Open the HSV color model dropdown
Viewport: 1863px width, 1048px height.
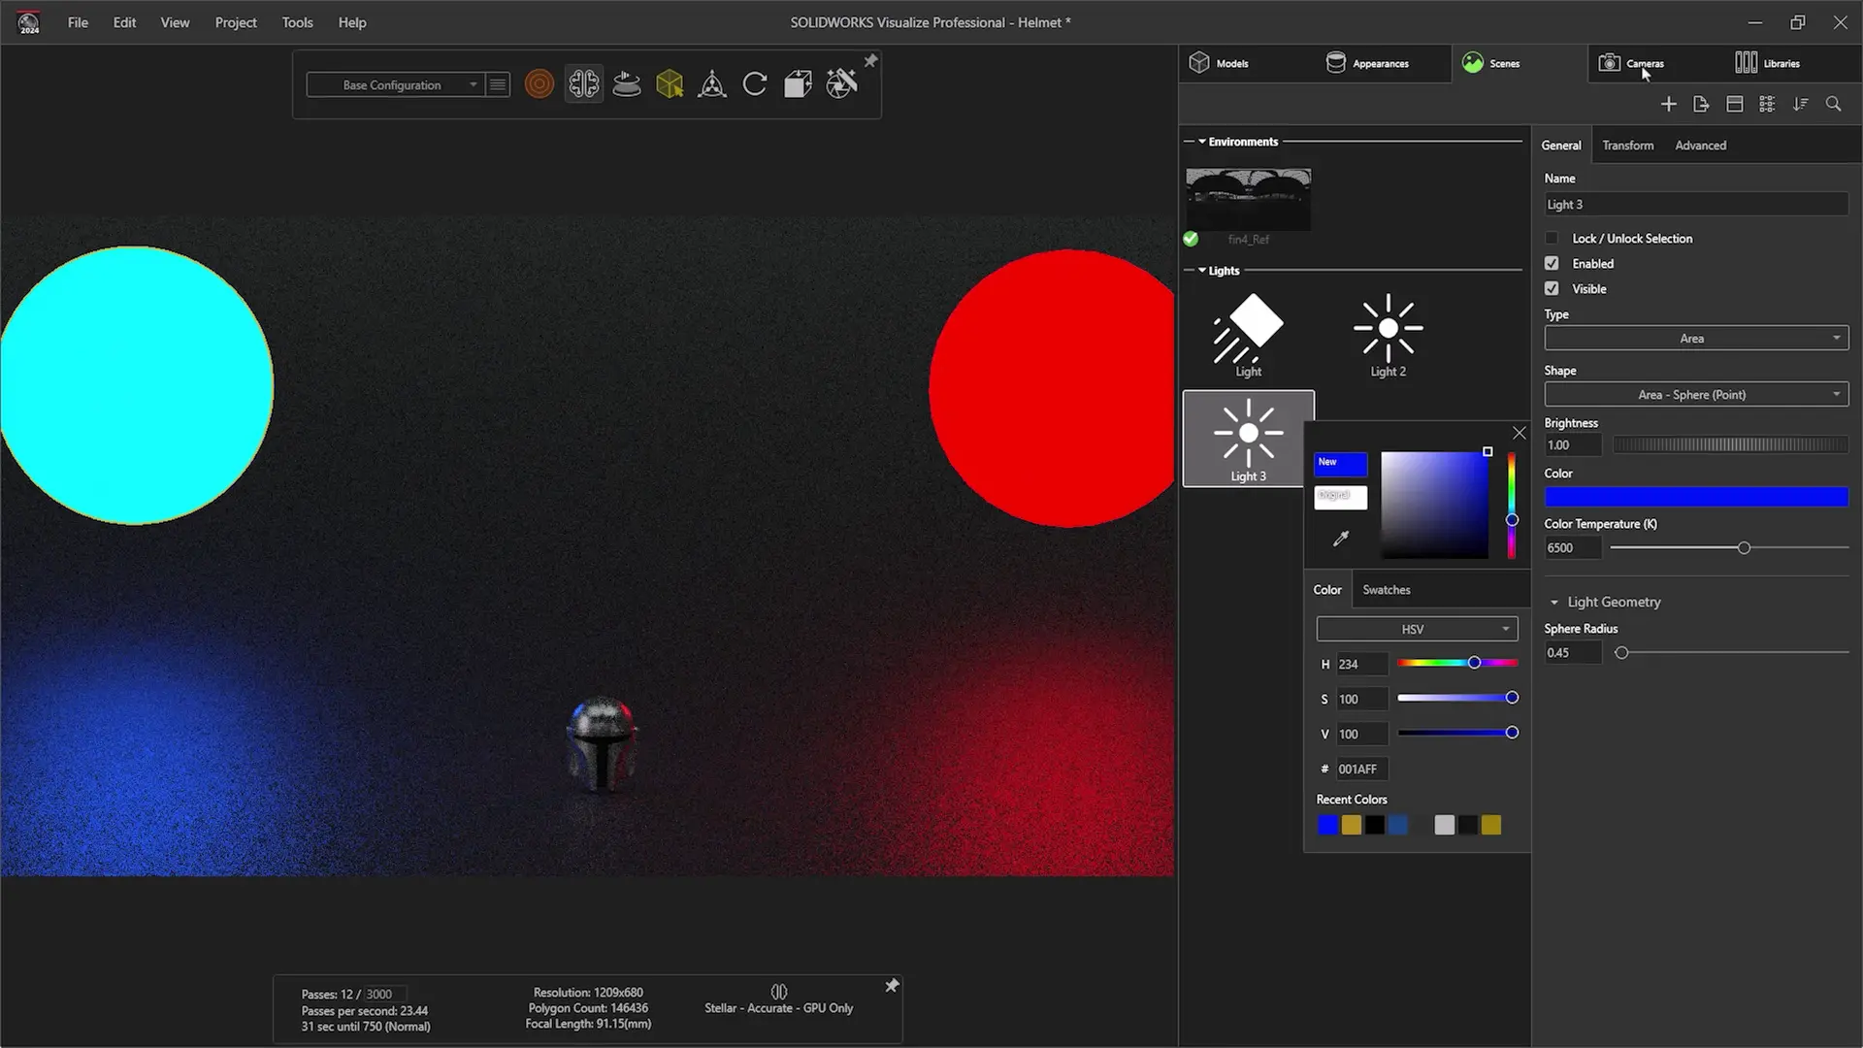point(1417,629)
